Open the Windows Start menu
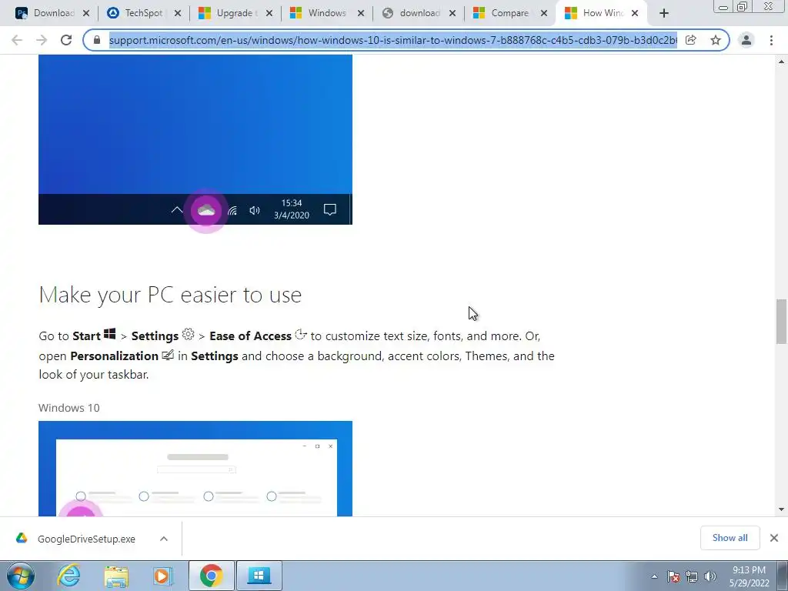This screenshot has width=788, height=591. 21,576
